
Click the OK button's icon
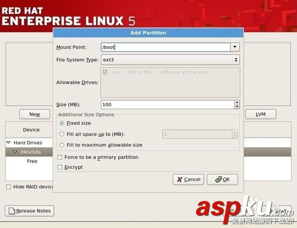click(218, 179)
